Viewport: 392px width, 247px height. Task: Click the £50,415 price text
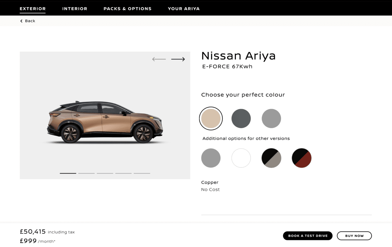tap(33, 232)
